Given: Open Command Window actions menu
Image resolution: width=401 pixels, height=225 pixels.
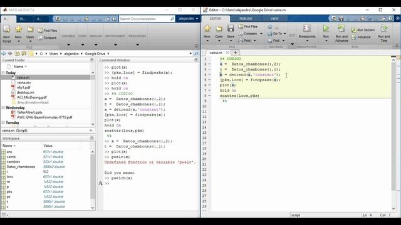Looking at the screenshot, I should (196, 60).
